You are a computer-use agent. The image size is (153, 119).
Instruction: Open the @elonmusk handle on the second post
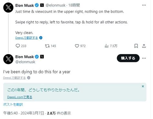pos(25,62)
